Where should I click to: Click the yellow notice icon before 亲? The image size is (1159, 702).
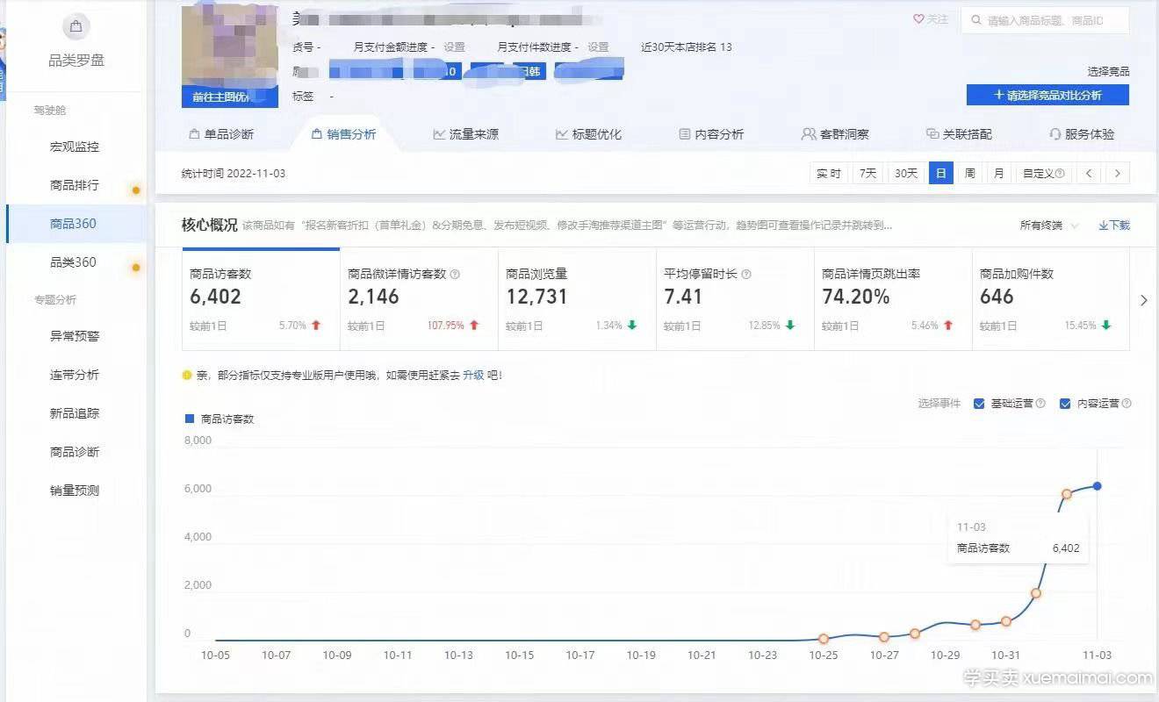[187, 376]
